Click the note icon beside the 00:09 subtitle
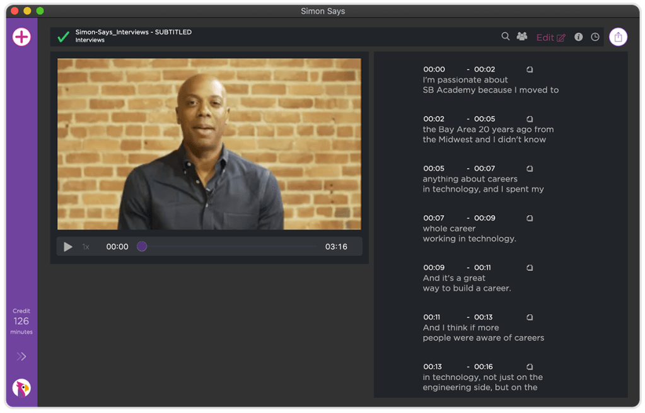This screenshot has width=645, height=413. pos(529,267)
